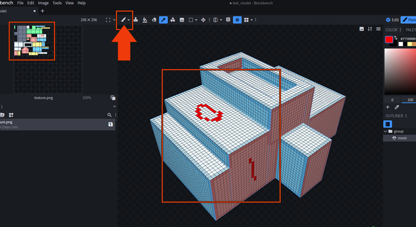The height and width of the screenshot is (227, 416).
Task: Open the Image menu
Action: (x=43, y=3)
